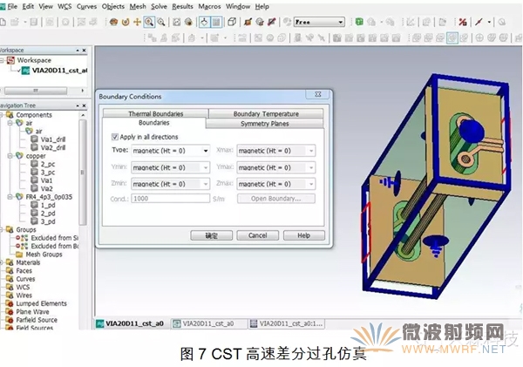Click the Via1_drill solid icon
Viewport: 523px width, 367px height.
click(34, 139)
